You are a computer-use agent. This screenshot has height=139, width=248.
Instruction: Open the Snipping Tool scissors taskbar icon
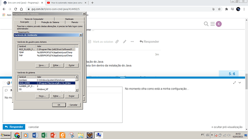(72, 135)
